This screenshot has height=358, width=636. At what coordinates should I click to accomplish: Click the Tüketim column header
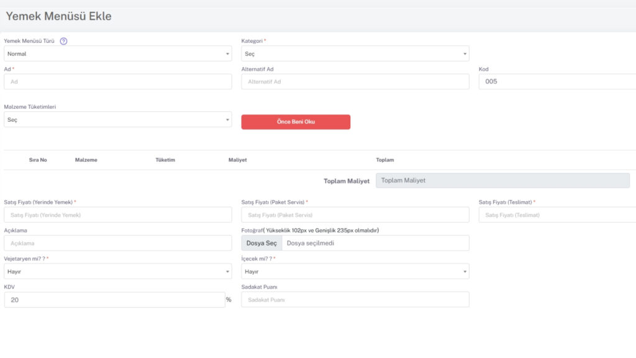click(x=165, y=160)
